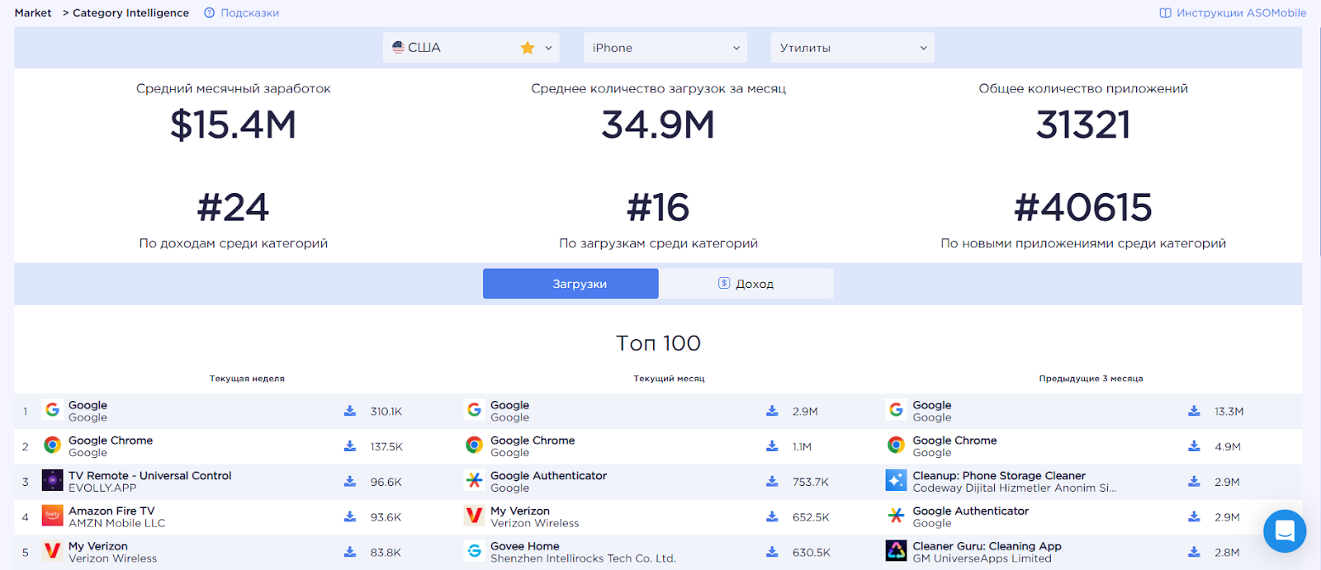Click Google Chrome icon in current week column
1321x570 pixels.
pyautogui.click(x=52, y=445)
